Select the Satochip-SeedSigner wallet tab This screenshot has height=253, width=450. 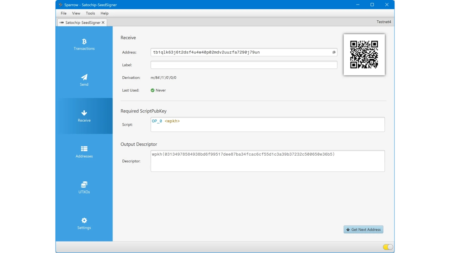click(82, 22)
